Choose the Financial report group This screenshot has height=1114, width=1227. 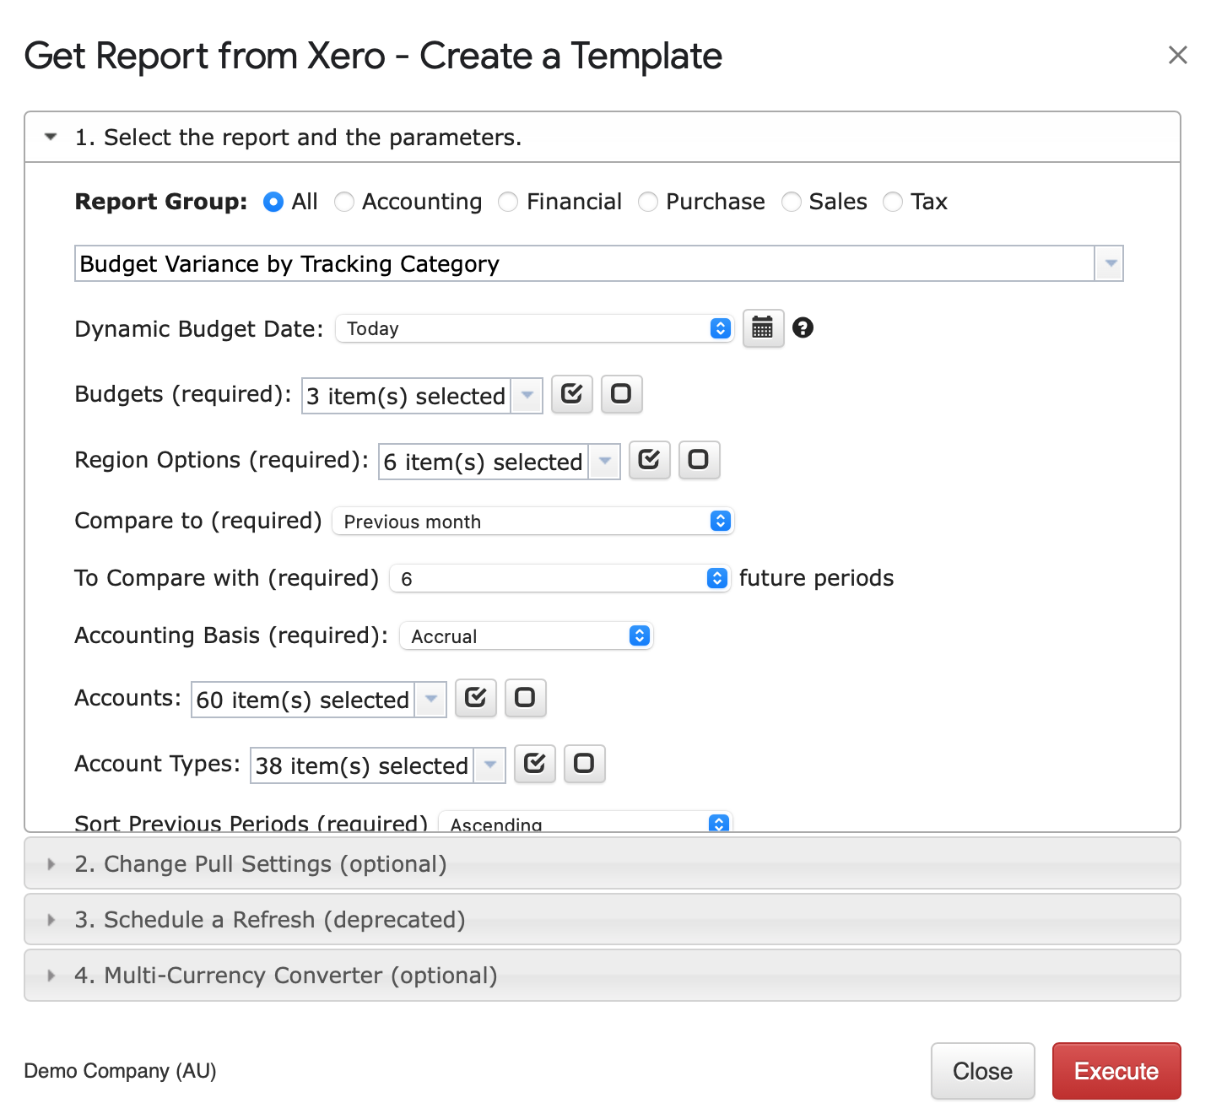pos(508,203)
